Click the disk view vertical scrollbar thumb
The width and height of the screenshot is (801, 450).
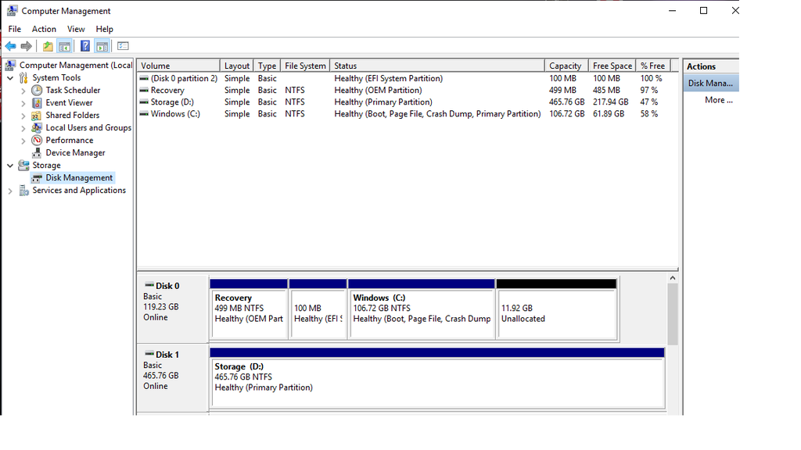coord(673,314)
